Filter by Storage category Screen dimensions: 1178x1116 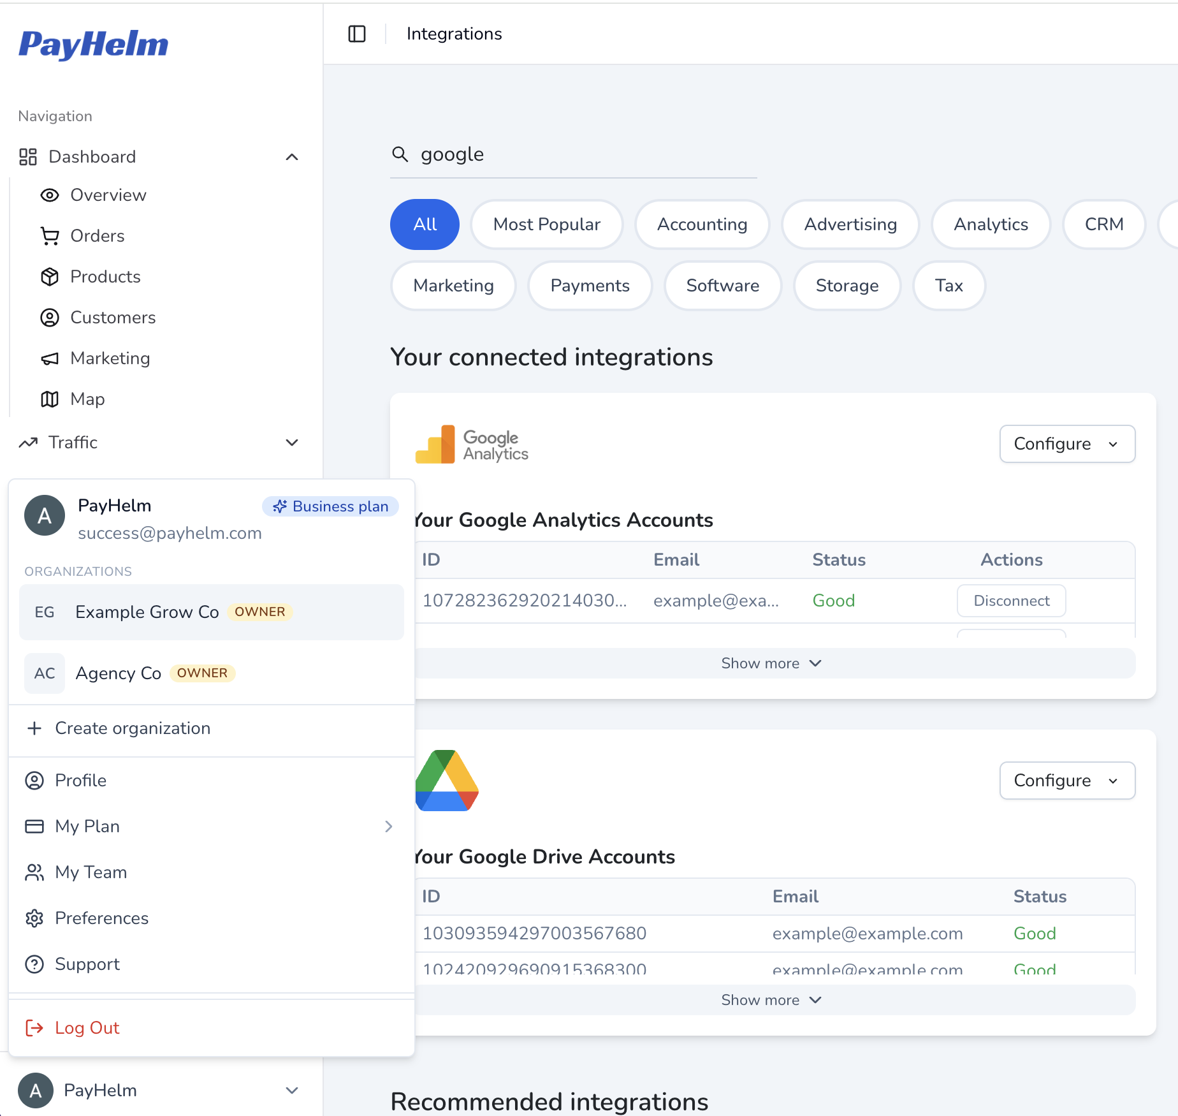click(x=847, y=286)
